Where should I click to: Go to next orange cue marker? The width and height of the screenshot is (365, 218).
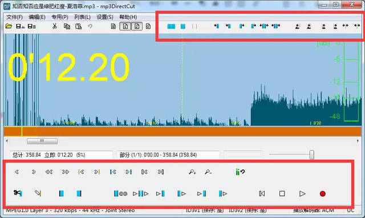[97, 172]
